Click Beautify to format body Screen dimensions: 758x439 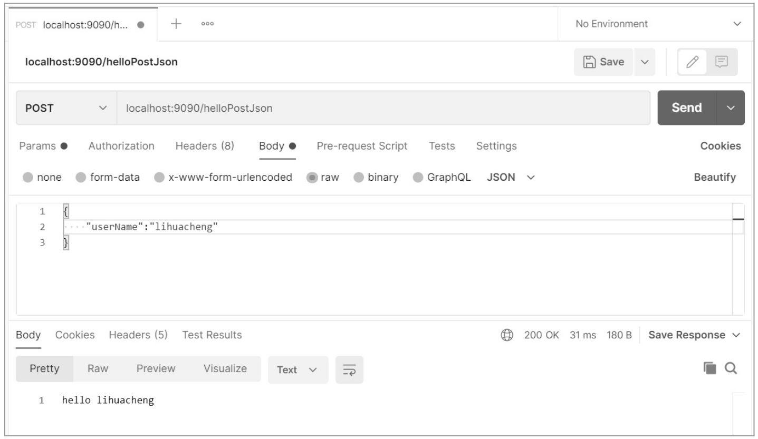point(715,178)
